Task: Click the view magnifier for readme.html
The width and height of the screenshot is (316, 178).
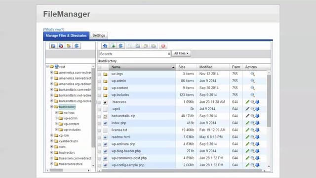Action: click(252, 137)
